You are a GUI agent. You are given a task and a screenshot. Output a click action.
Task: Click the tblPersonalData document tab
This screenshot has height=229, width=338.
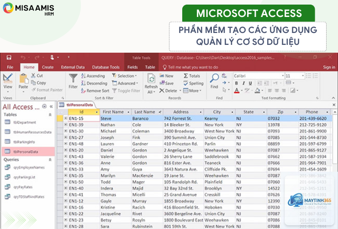click(x=76, y=105)
